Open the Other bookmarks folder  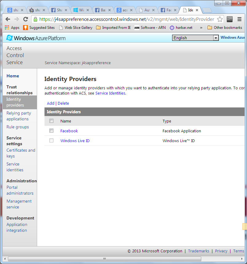(x=225, y=28)
